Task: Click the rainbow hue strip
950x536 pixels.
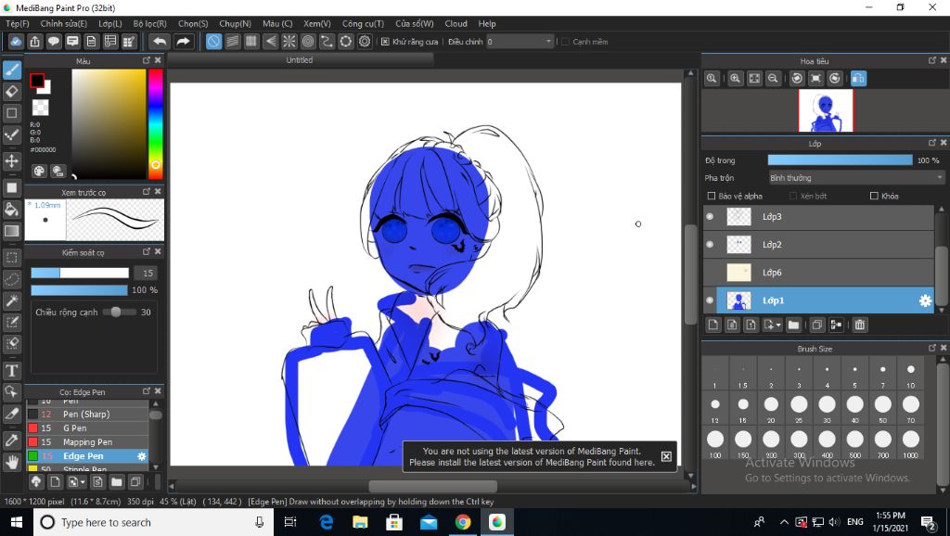Action: [x=156, y=124]
